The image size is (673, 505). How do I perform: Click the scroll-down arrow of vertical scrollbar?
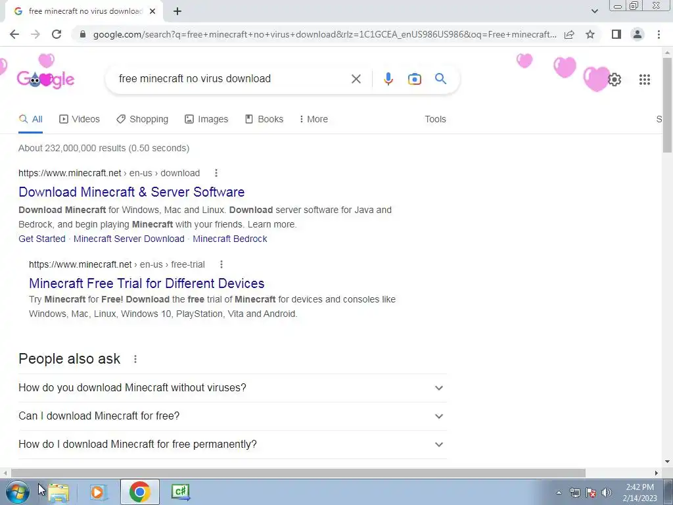pos(667,462)
